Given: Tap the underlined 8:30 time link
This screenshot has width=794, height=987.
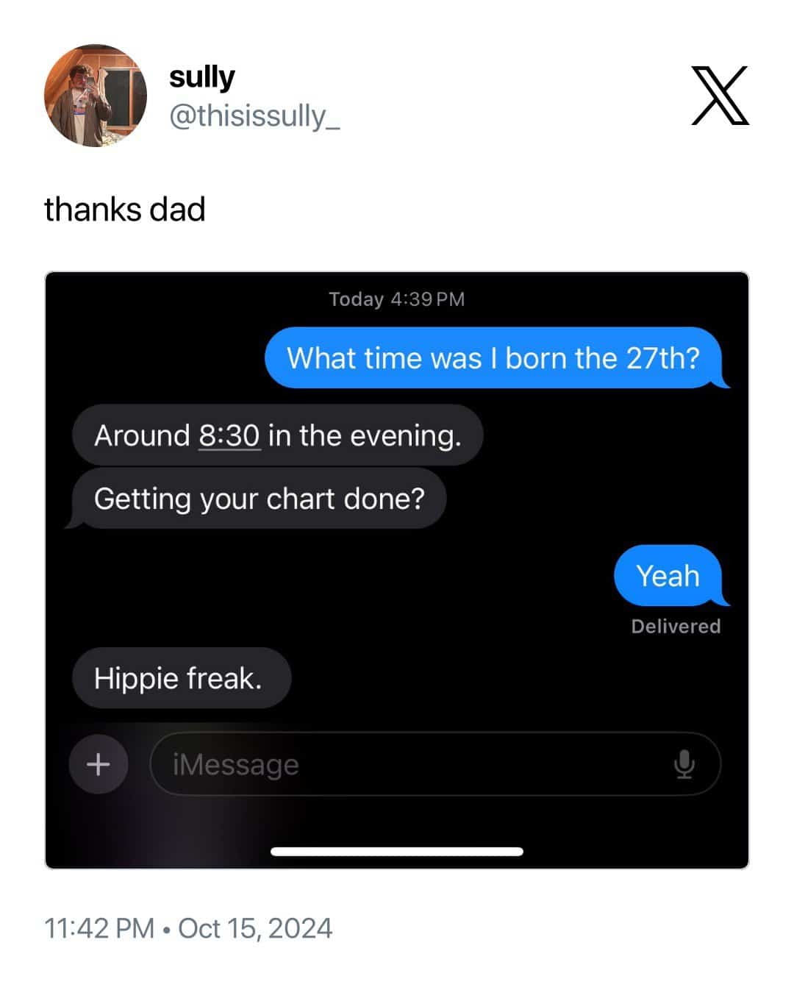Looking at the screenshot, I should [229, 435].
